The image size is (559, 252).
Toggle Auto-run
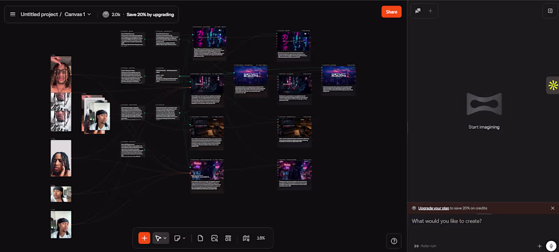pos(425,246)
